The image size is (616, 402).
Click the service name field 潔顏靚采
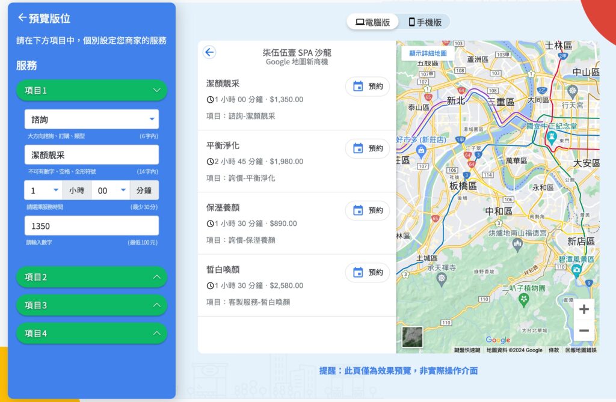pyautogui.click(x=91, y=154)
